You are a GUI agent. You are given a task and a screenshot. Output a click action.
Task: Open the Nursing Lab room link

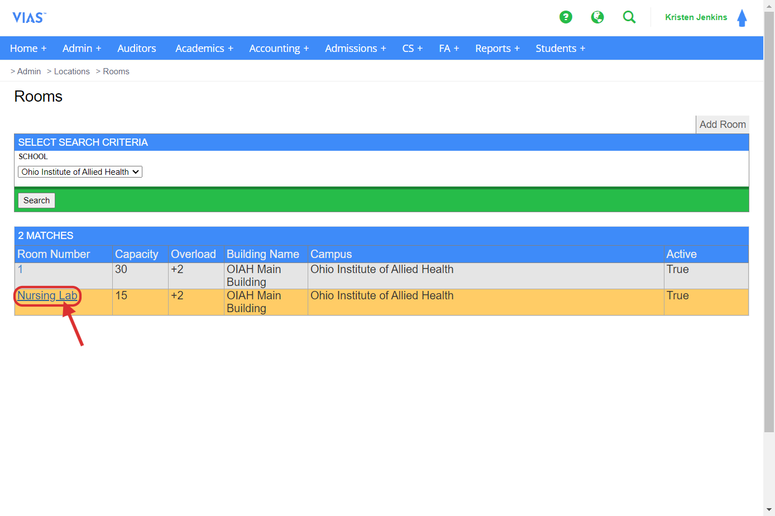(47, 296)
